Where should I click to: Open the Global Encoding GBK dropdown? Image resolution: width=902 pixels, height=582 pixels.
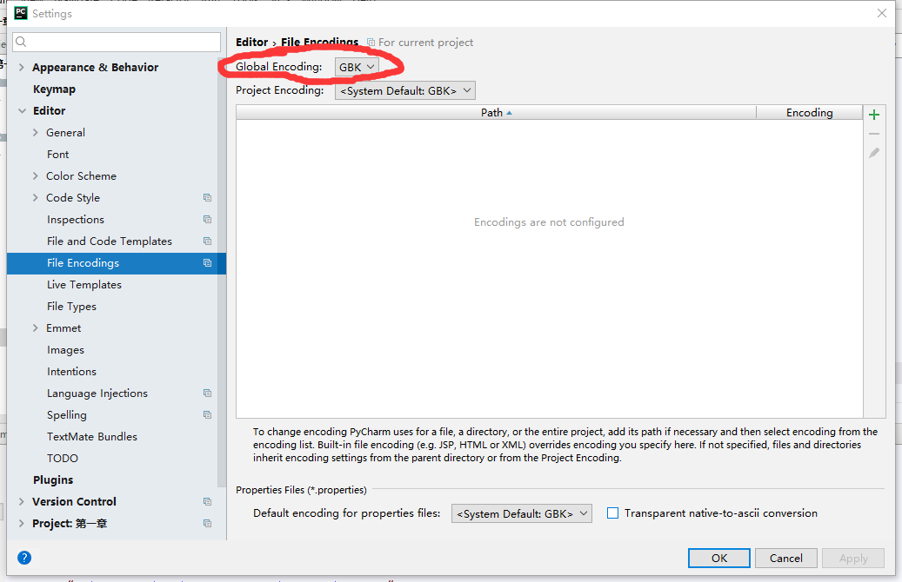tap(357, 67)
